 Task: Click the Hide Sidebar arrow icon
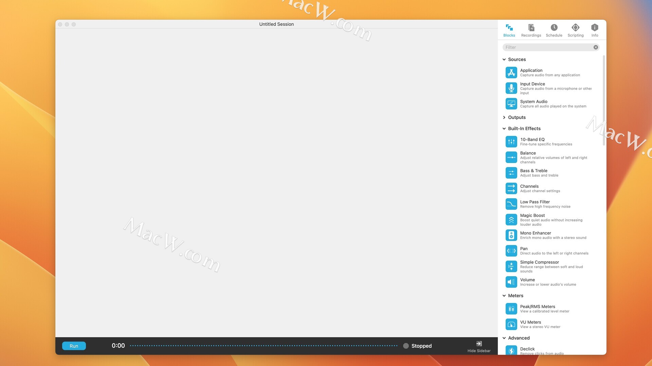(479, 344)
